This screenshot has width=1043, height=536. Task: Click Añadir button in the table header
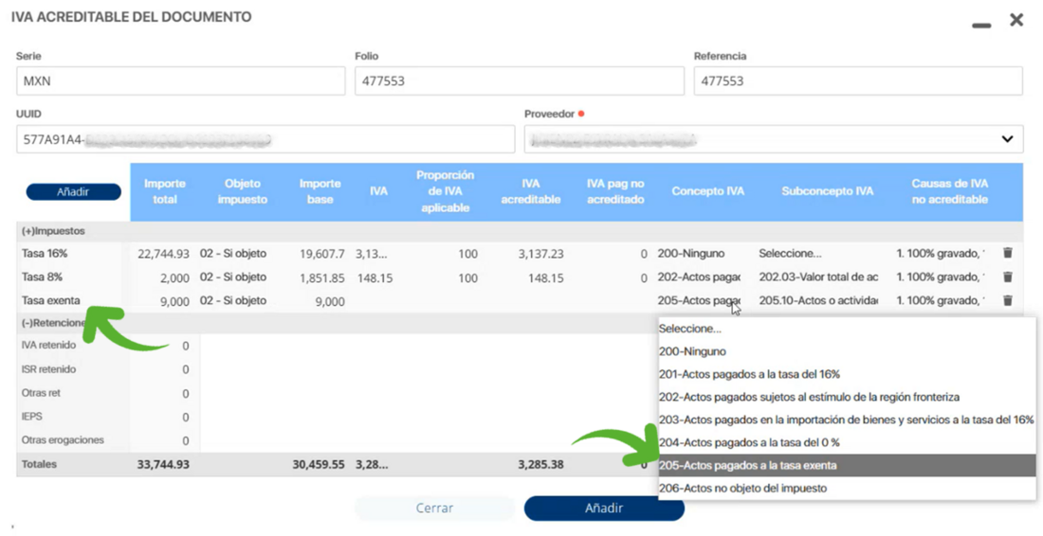point(73,192)
